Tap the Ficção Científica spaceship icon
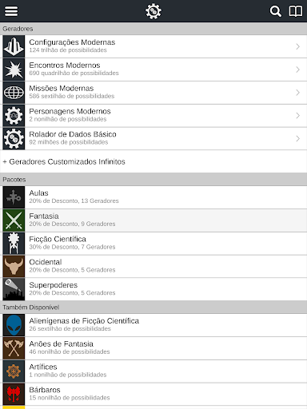 pyautogui.click(x=14, y=244)
